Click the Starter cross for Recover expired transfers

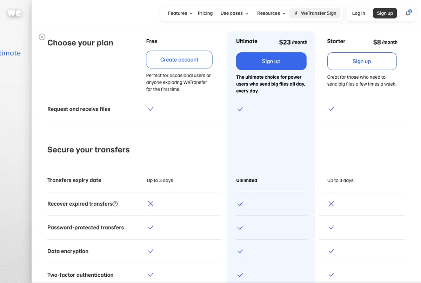pyautogui.click(x=331, y=204)
